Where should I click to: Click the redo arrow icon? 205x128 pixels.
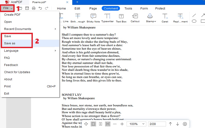click(x=47, y=8)
